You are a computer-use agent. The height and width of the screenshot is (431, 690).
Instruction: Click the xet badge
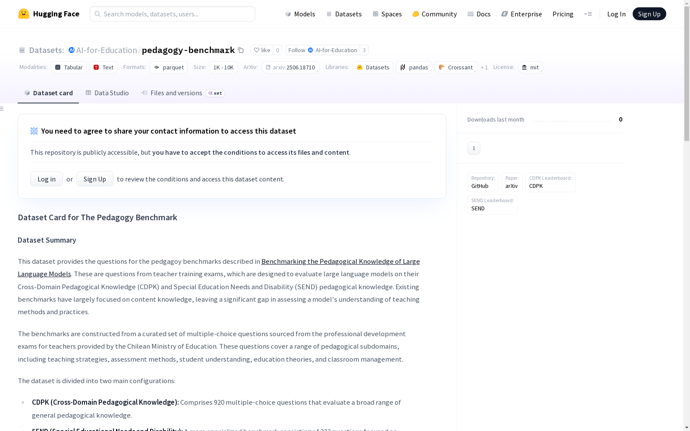215,93
